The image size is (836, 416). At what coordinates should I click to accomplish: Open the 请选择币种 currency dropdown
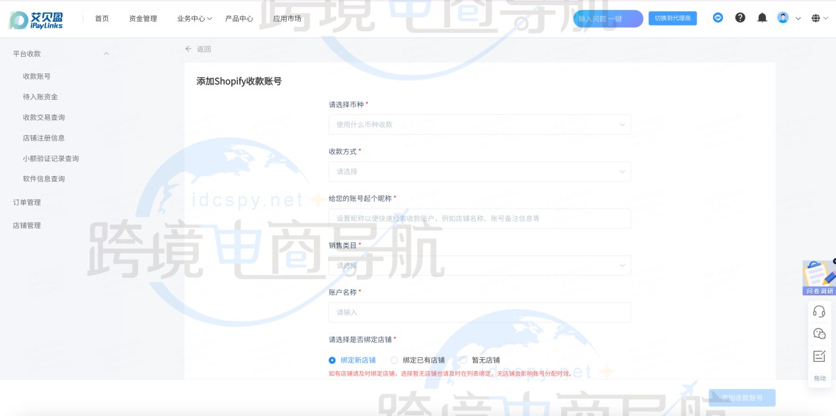[x=479, y=124]
